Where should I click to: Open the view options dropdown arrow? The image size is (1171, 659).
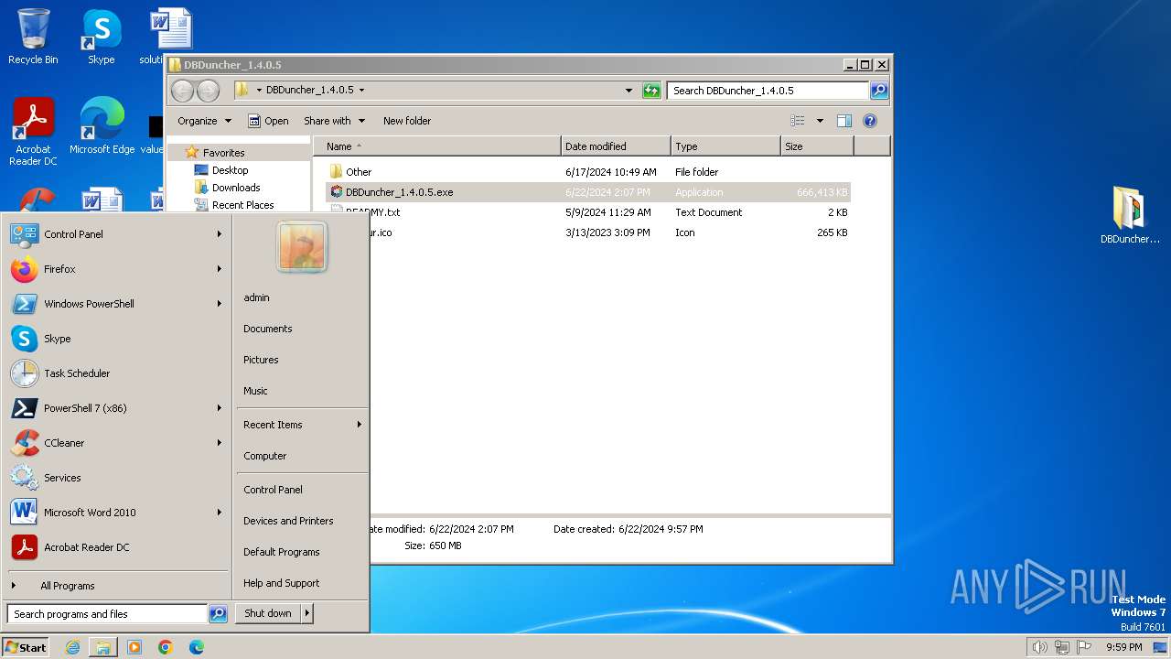(820, 121)
